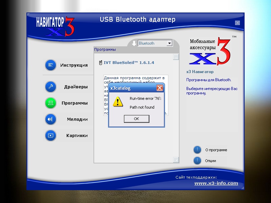Click the program description text box
The height and width of the screenshot is (203, 271).
136,95
